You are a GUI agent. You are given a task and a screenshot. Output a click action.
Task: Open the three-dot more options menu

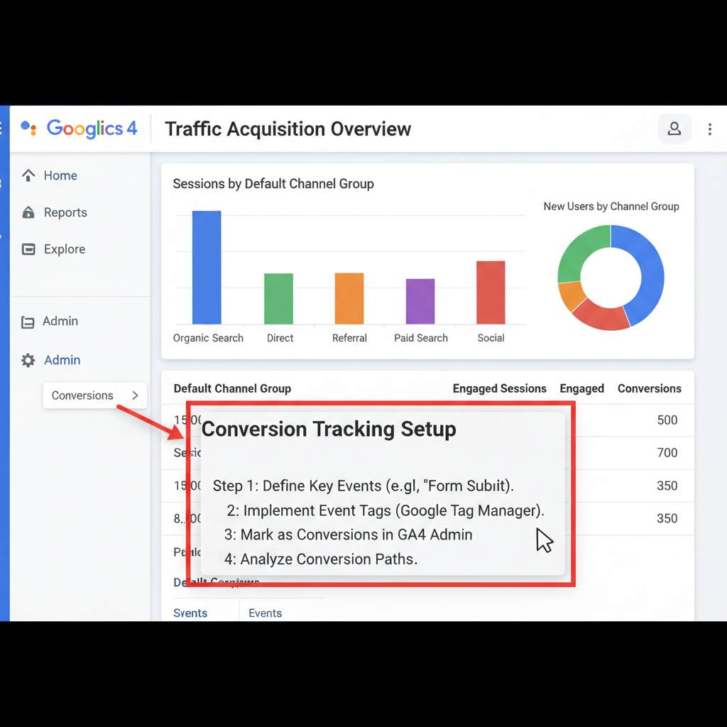pyautogui.click(x=709, y=129)
